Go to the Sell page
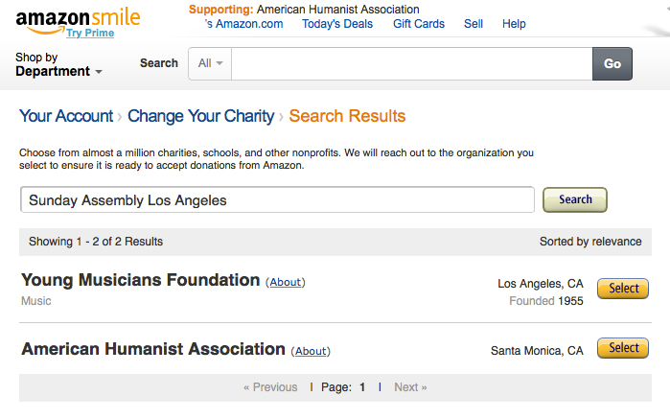670x419 pixels. point(474,24)
